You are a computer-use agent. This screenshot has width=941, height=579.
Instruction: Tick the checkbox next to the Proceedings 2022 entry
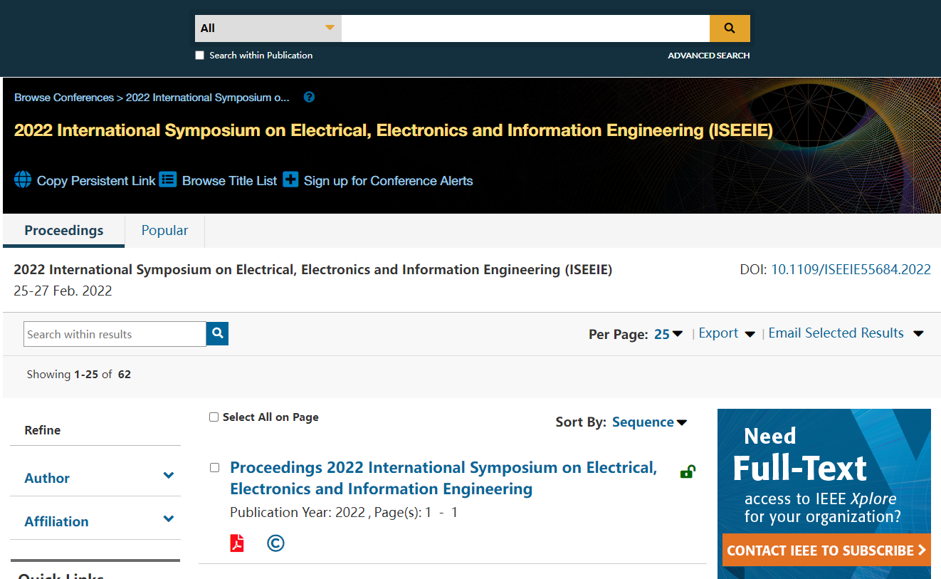point(214,468)
